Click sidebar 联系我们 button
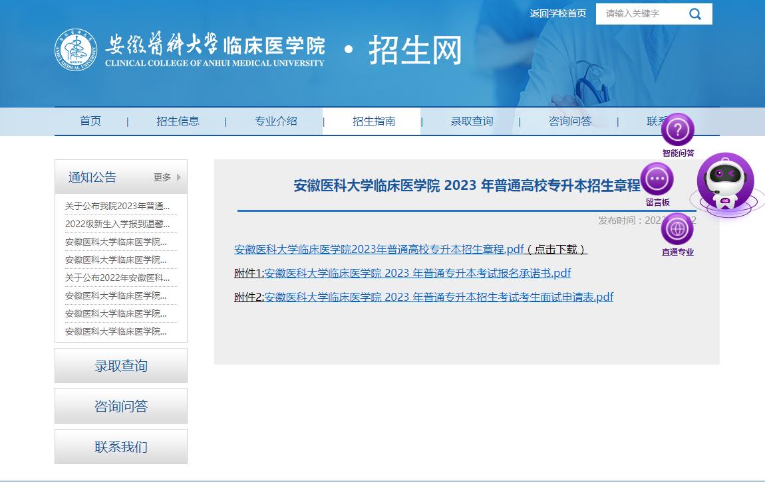Viewport: 765px width, 498px height. click(x=121, y=446)
